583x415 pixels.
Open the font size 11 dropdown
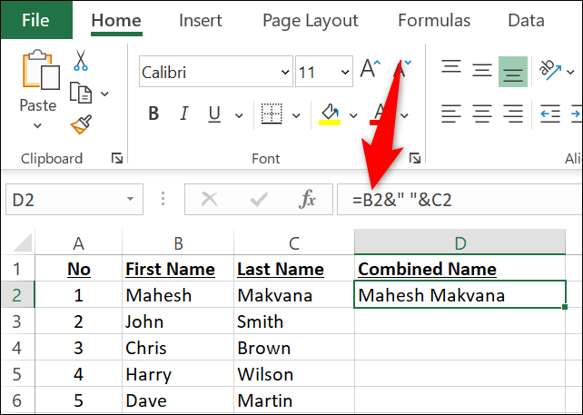[345, 72]
